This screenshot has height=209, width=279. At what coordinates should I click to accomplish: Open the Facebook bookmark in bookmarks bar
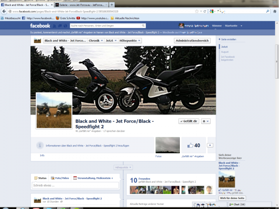click(38, 18)
